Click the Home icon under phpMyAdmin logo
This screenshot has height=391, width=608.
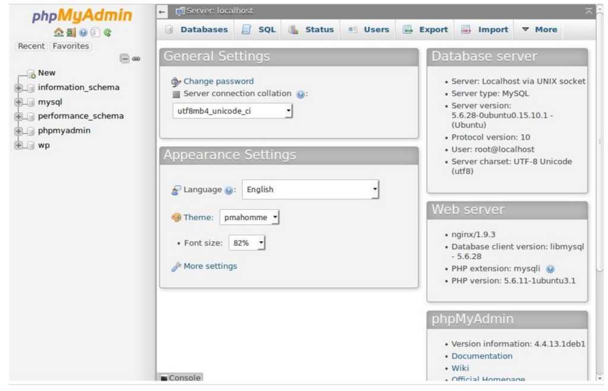point(59,33)
